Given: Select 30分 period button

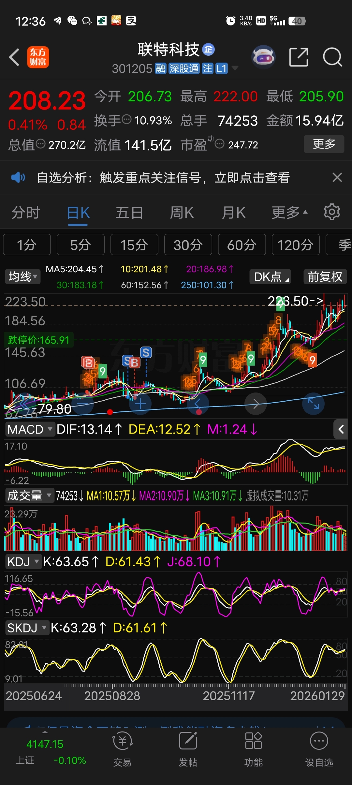Looking at the screenshot, I should [x=188, y=244].
